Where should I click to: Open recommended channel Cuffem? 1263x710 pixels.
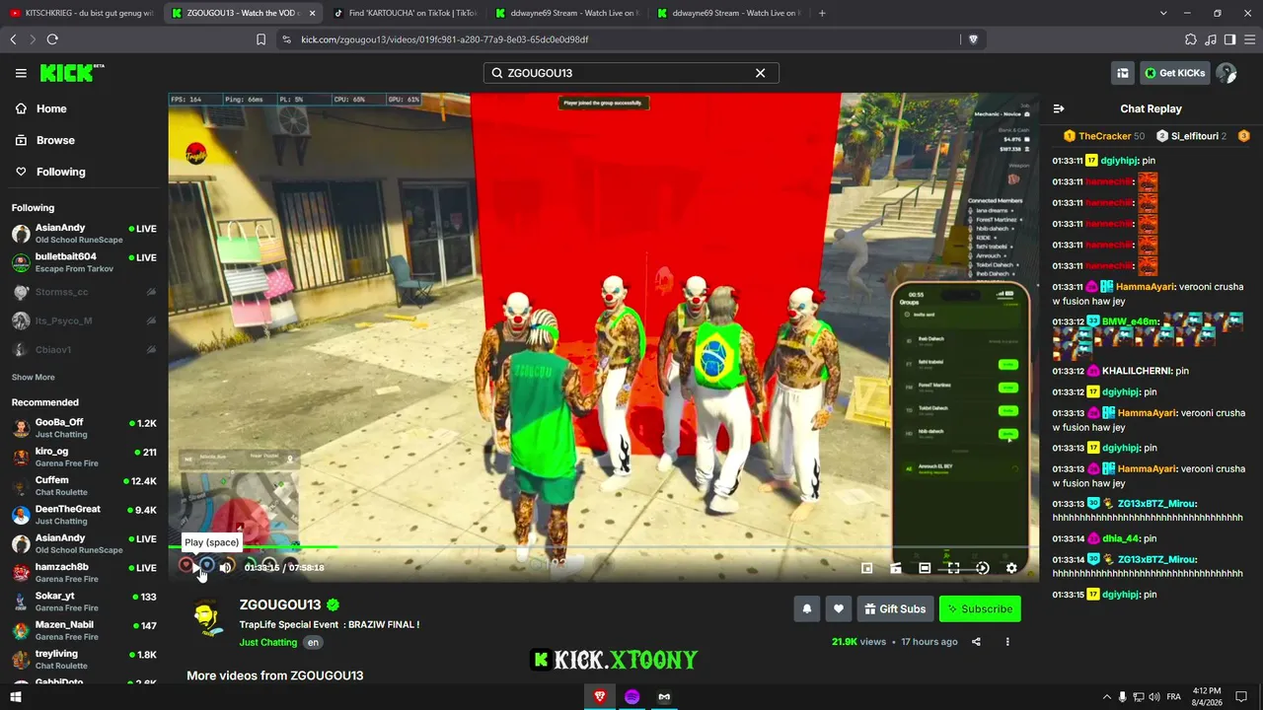coord(84,486)
